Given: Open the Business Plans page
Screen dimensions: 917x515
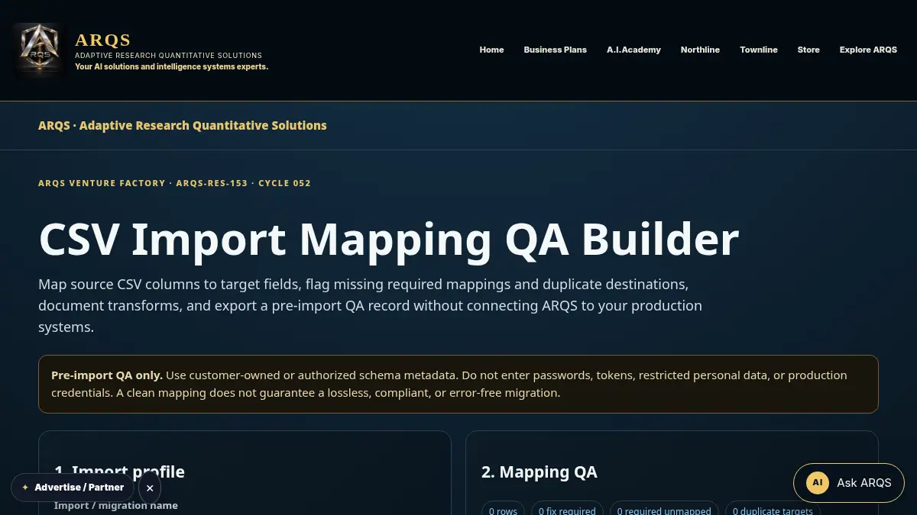Looking at the screenshot, I should (555, 50).
